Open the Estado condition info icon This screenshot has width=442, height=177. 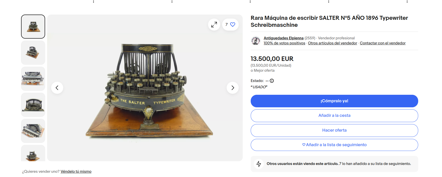[x=272, y=81]
